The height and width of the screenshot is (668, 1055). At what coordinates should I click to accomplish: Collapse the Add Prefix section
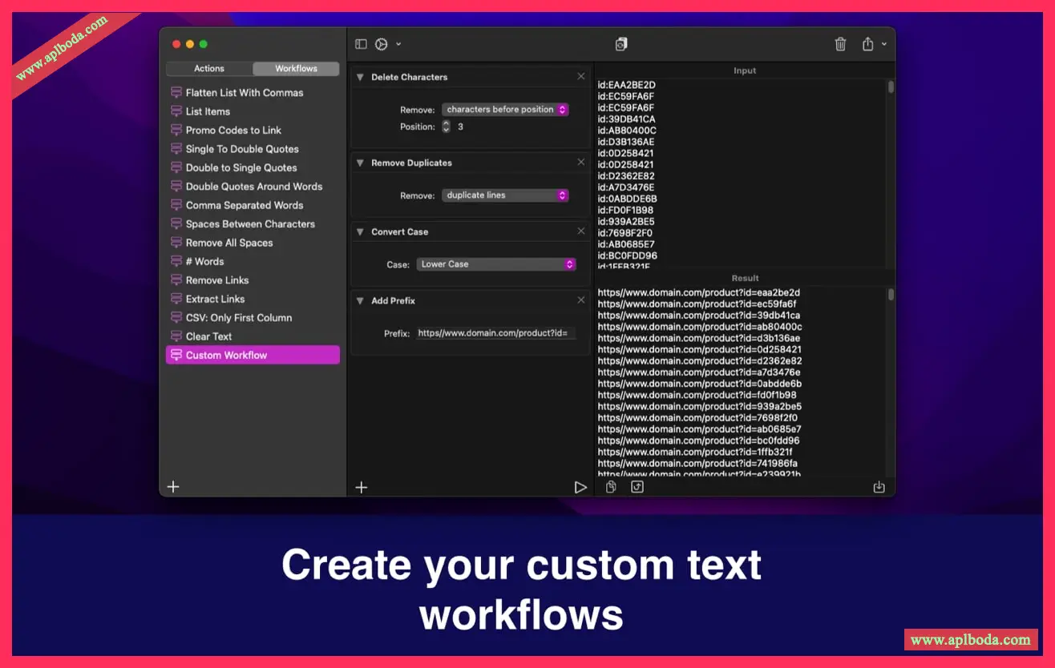tap(361, 301)
